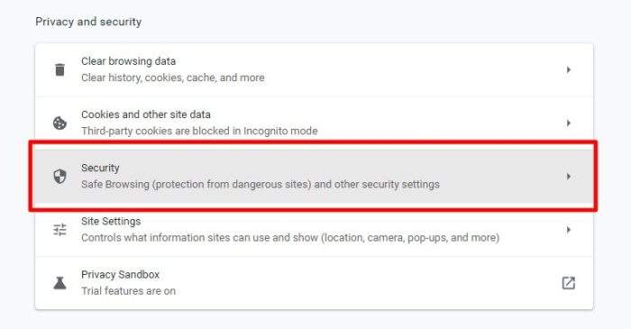Expand the Cookies and other site data arrow
The width and height of the screenshot is (631, 329).
coord(568,123)
